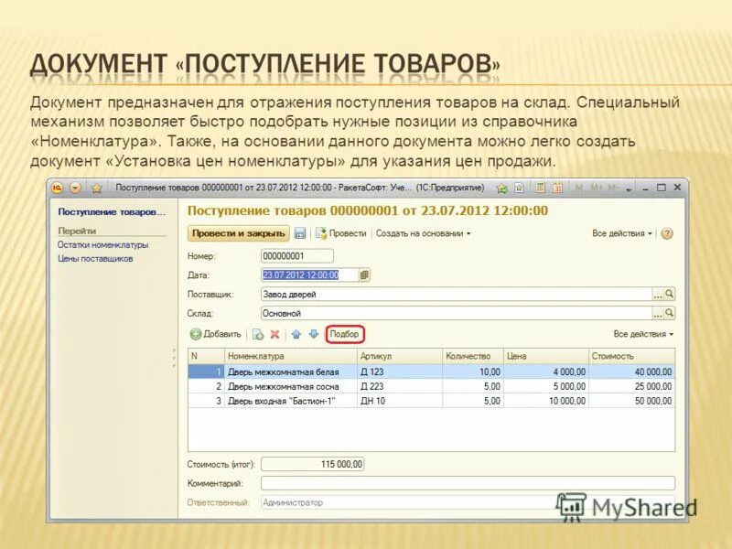Click the home (start page) icon
Screen dimensions: 732x549
pyautogui.click(x=519, y=188)
